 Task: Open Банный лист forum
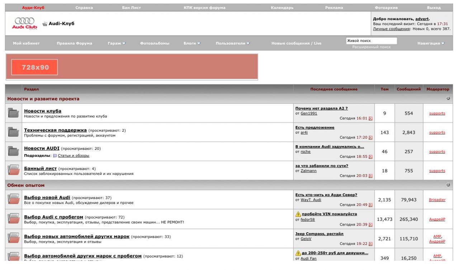coord(41,168)
